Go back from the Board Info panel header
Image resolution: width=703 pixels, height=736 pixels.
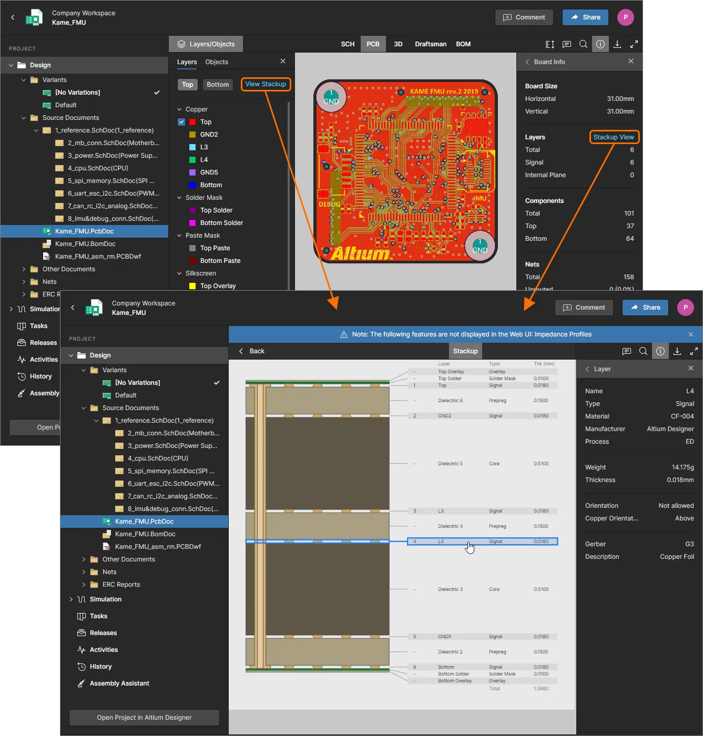click(527, 62)
